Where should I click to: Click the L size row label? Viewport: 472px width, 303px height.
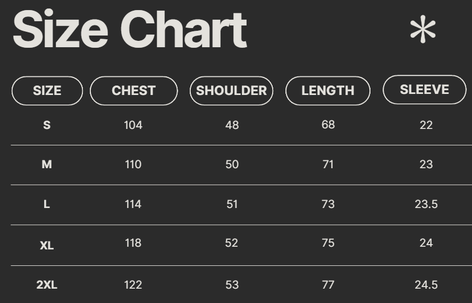47,204
